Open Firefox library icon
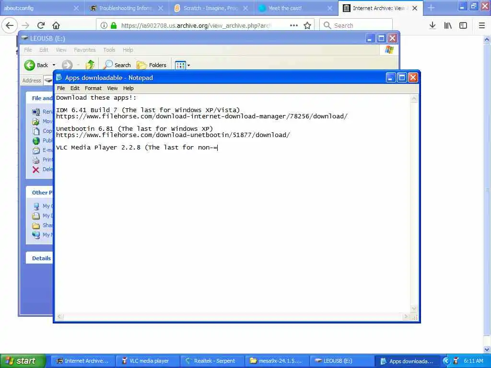Screen dimensions: 491x368 (x=448, y=25)
